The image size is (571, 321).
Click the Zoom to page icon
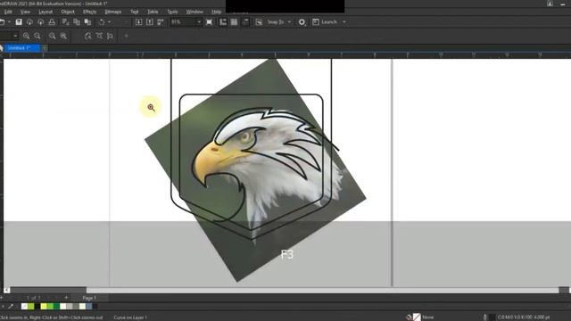87,36
